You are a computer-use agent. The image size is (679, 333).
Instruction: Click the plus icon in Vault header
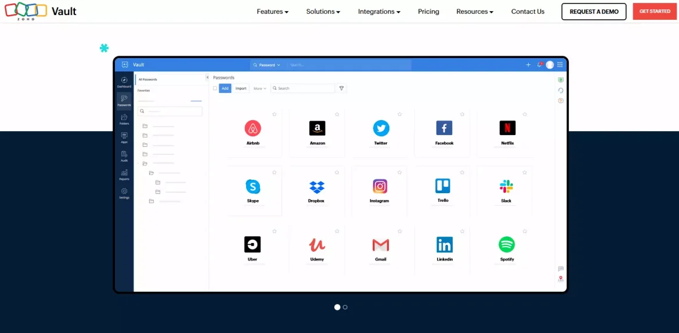click(528, 65)
